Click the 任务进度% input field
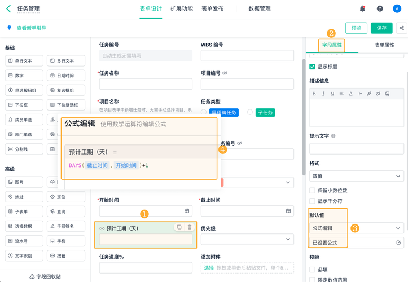Viewport: 408px width, 282px height. point(146,268)
